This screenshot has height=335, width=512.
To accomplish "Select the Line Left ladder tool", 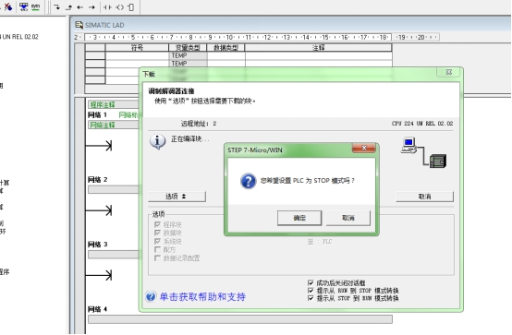I will [80, 6].
